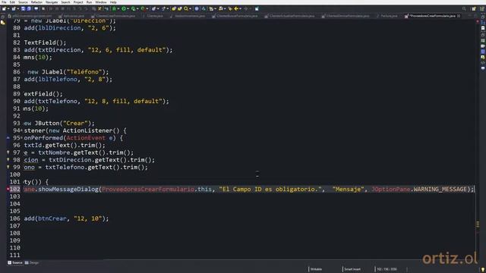Viewport: 486px width, 273px height.
Task: Click the Java perspective icon at far right
Action: point(482,8)
